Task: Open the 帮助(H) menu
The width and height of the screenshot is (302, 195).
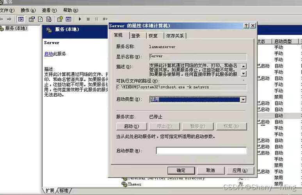Action: coord(71,11)
